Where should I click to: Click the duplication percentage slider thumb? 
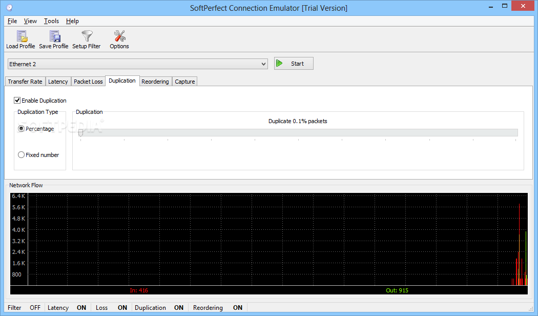[80, 133]
